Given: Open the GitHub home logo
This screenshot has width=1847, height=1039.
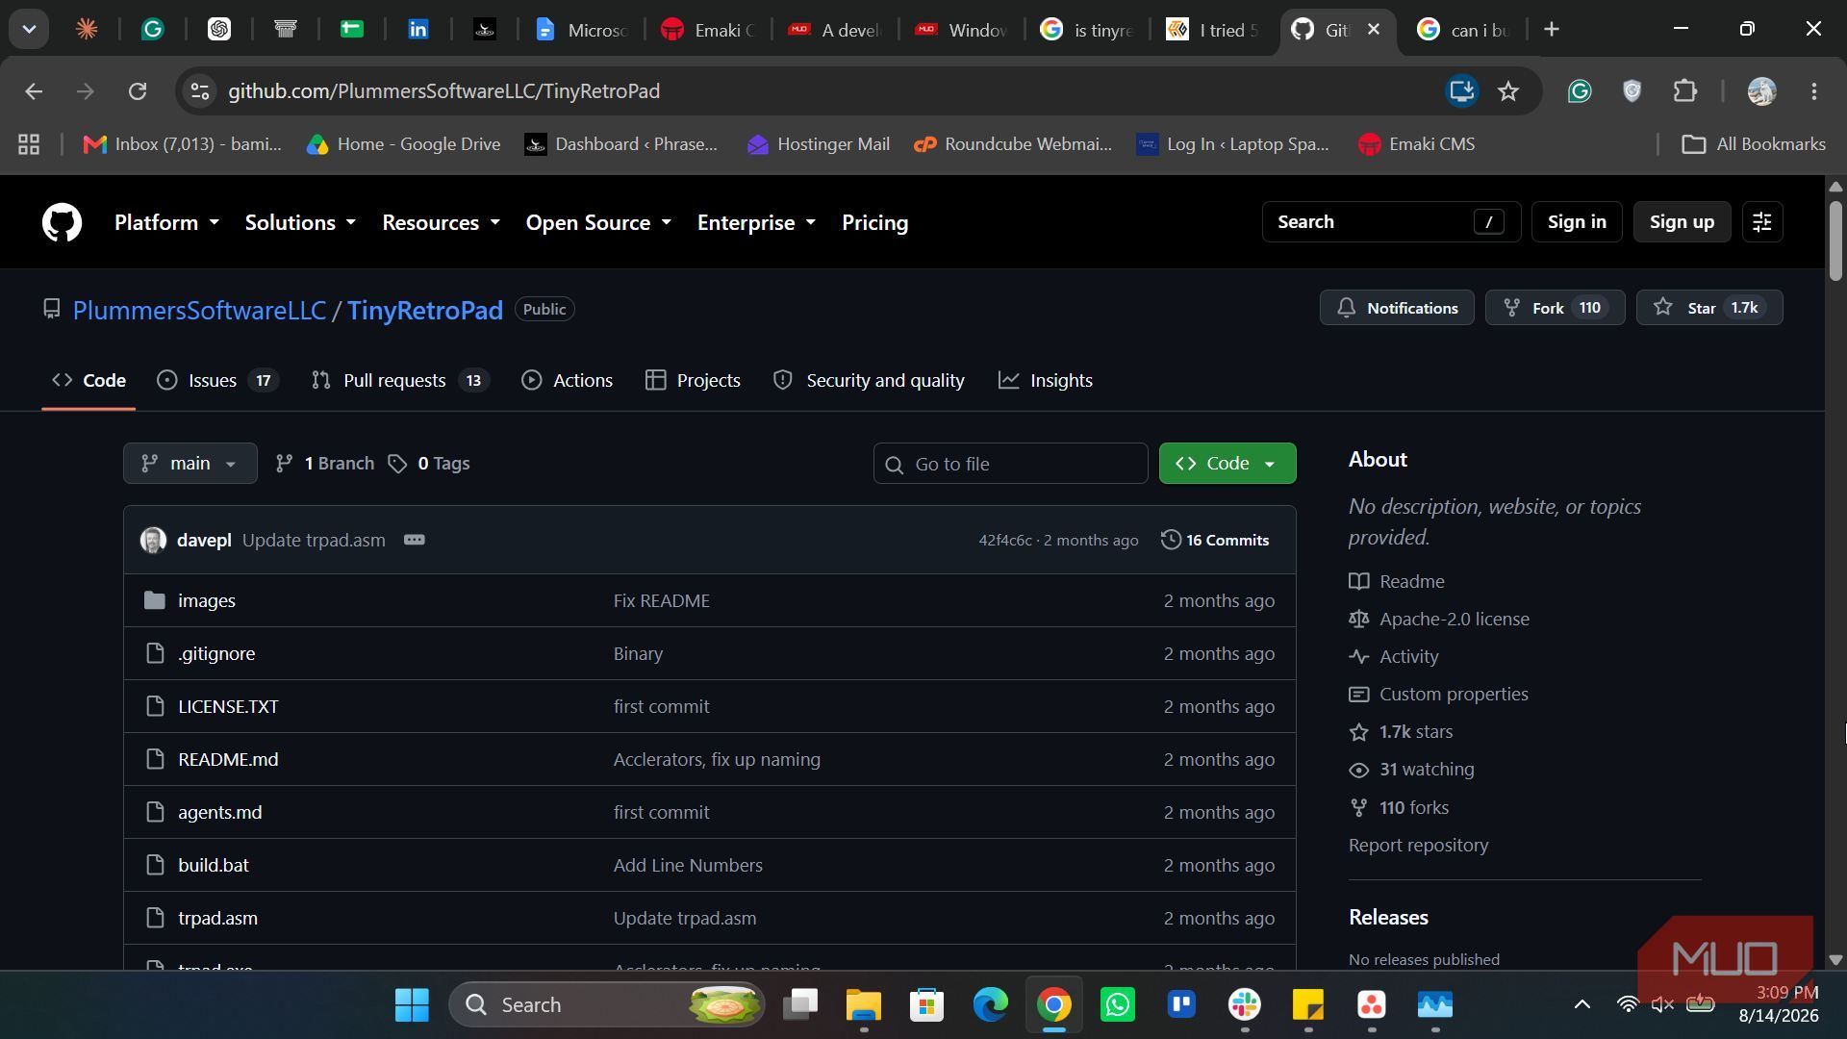Looking at the screenshot, I should [62, 222].
